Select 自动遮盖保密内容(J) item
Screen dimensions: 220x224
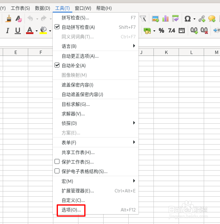96,95
